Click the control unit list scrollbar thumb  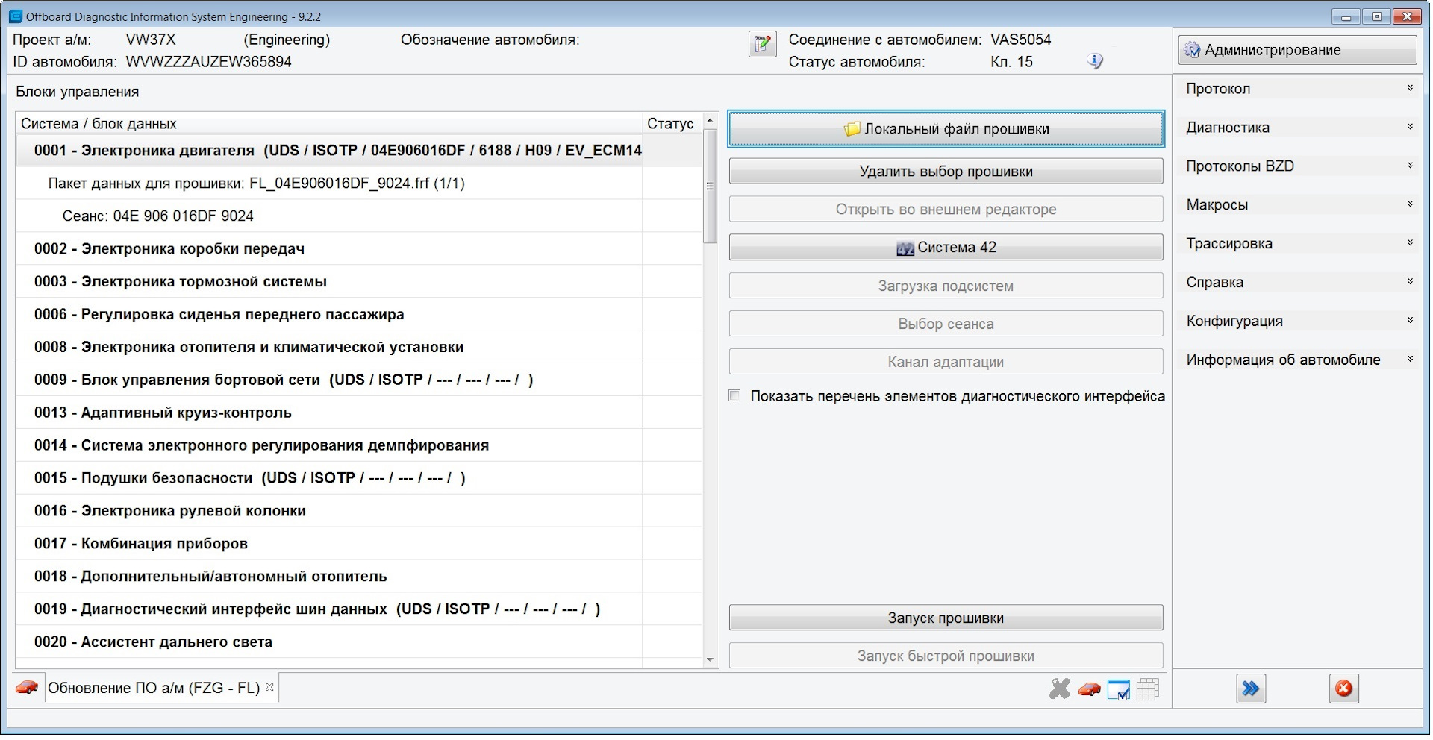(x=710, y=186)
